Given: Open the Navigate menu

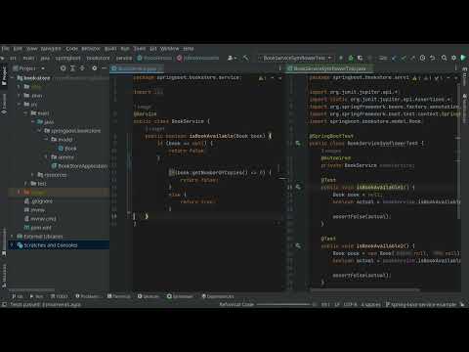Looking at the screenshot, I should tap(51, 48).
